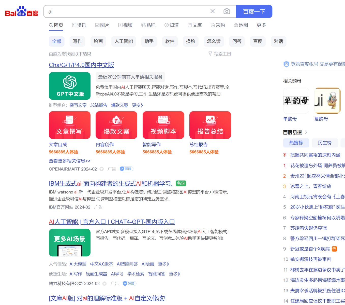Select the 热搜榜 tab

point(296,143)
